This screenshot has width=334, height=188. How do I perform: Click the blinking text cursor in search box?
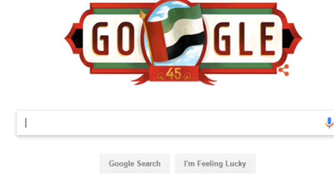coord(26,123)
